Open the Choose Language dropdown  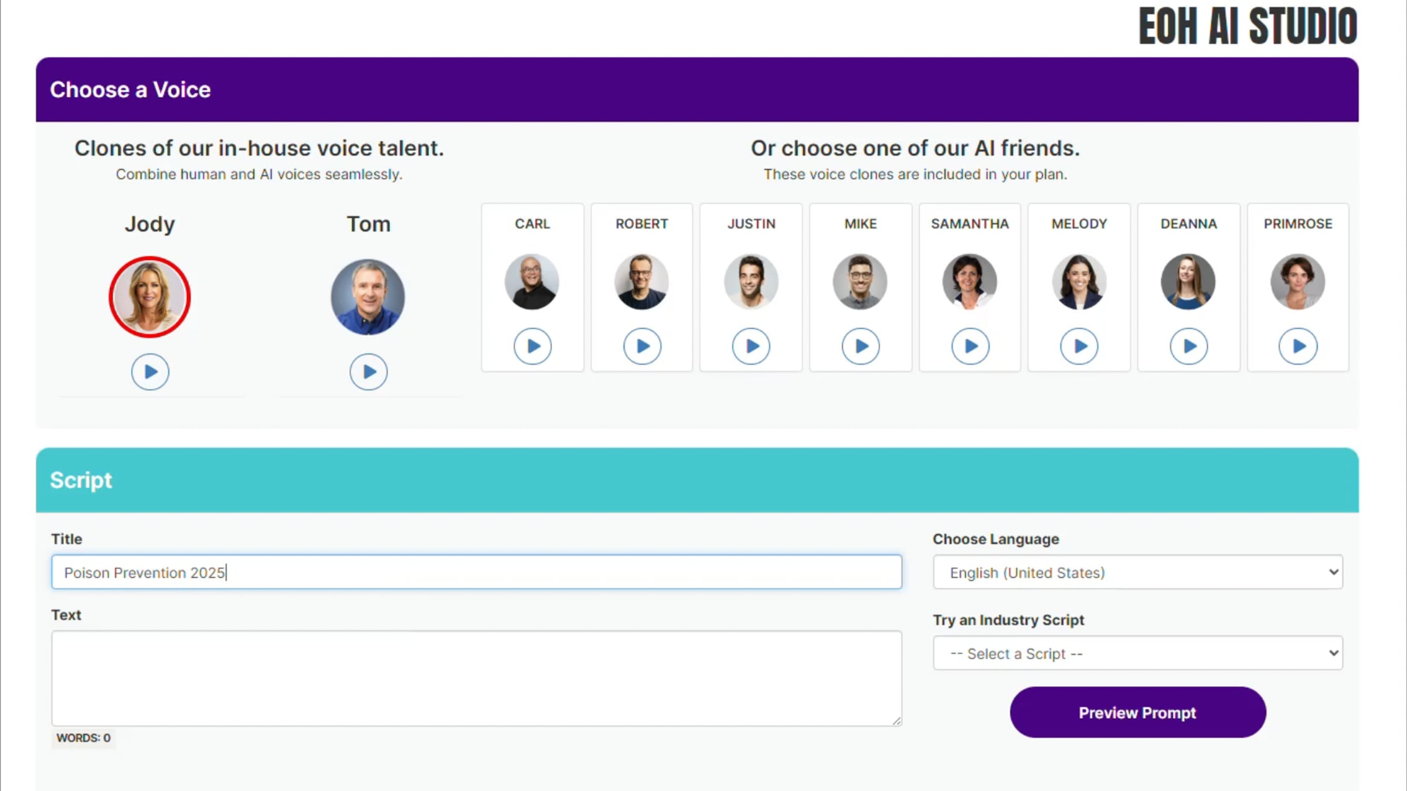[1137, 572]
